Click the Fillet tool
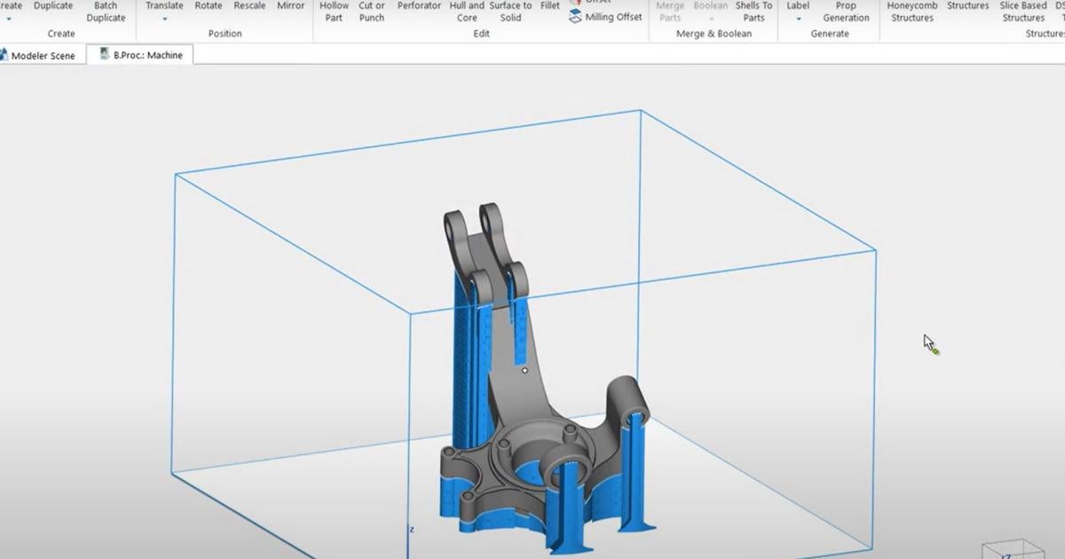Viewport: 1065px width, 559px height. click(549, 9)
